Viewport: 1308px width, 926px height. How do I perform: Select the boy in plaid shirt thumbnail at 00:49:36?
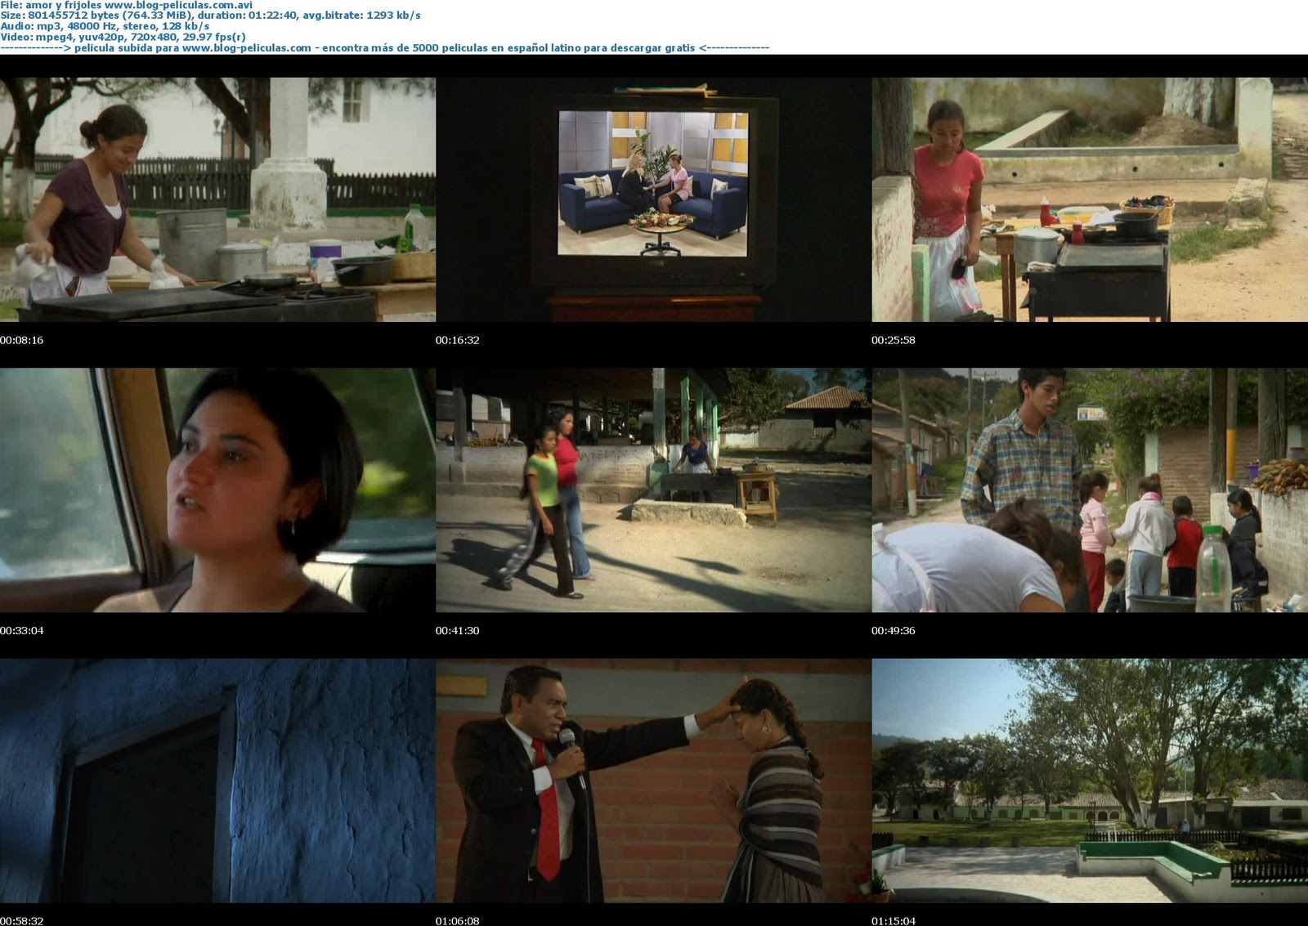point(1090,490)
